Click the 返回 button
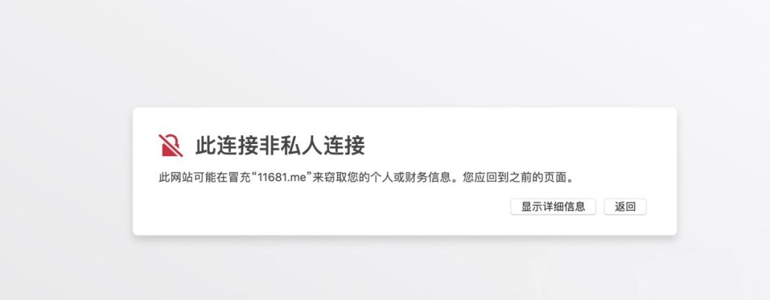770x300 pixels. (x=625, y=207)
